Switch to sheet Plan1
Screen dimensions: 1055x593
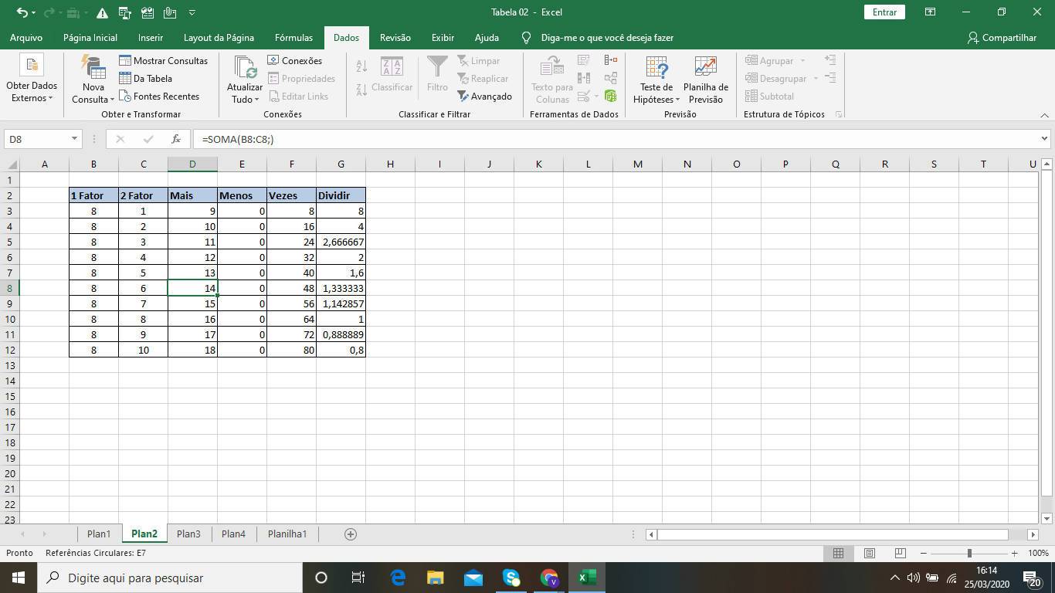coord(99,534)
